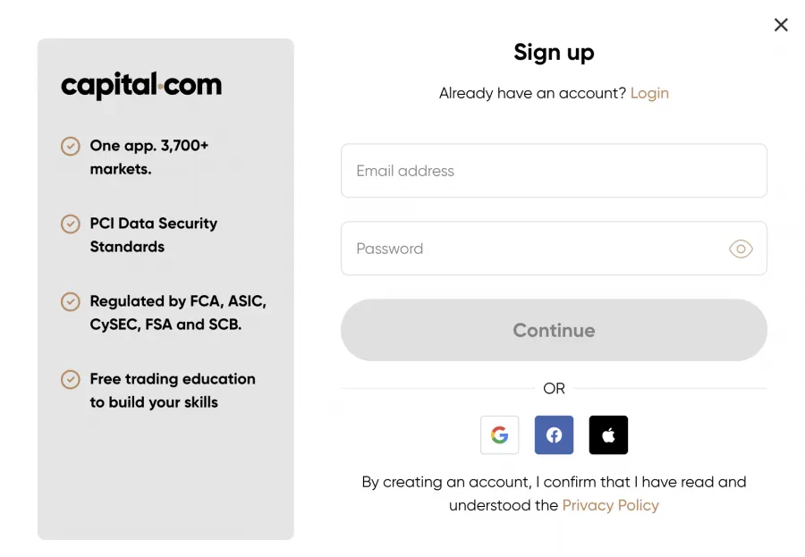Sign up with the Google icon
805x557 pixels.
[499, 435]
